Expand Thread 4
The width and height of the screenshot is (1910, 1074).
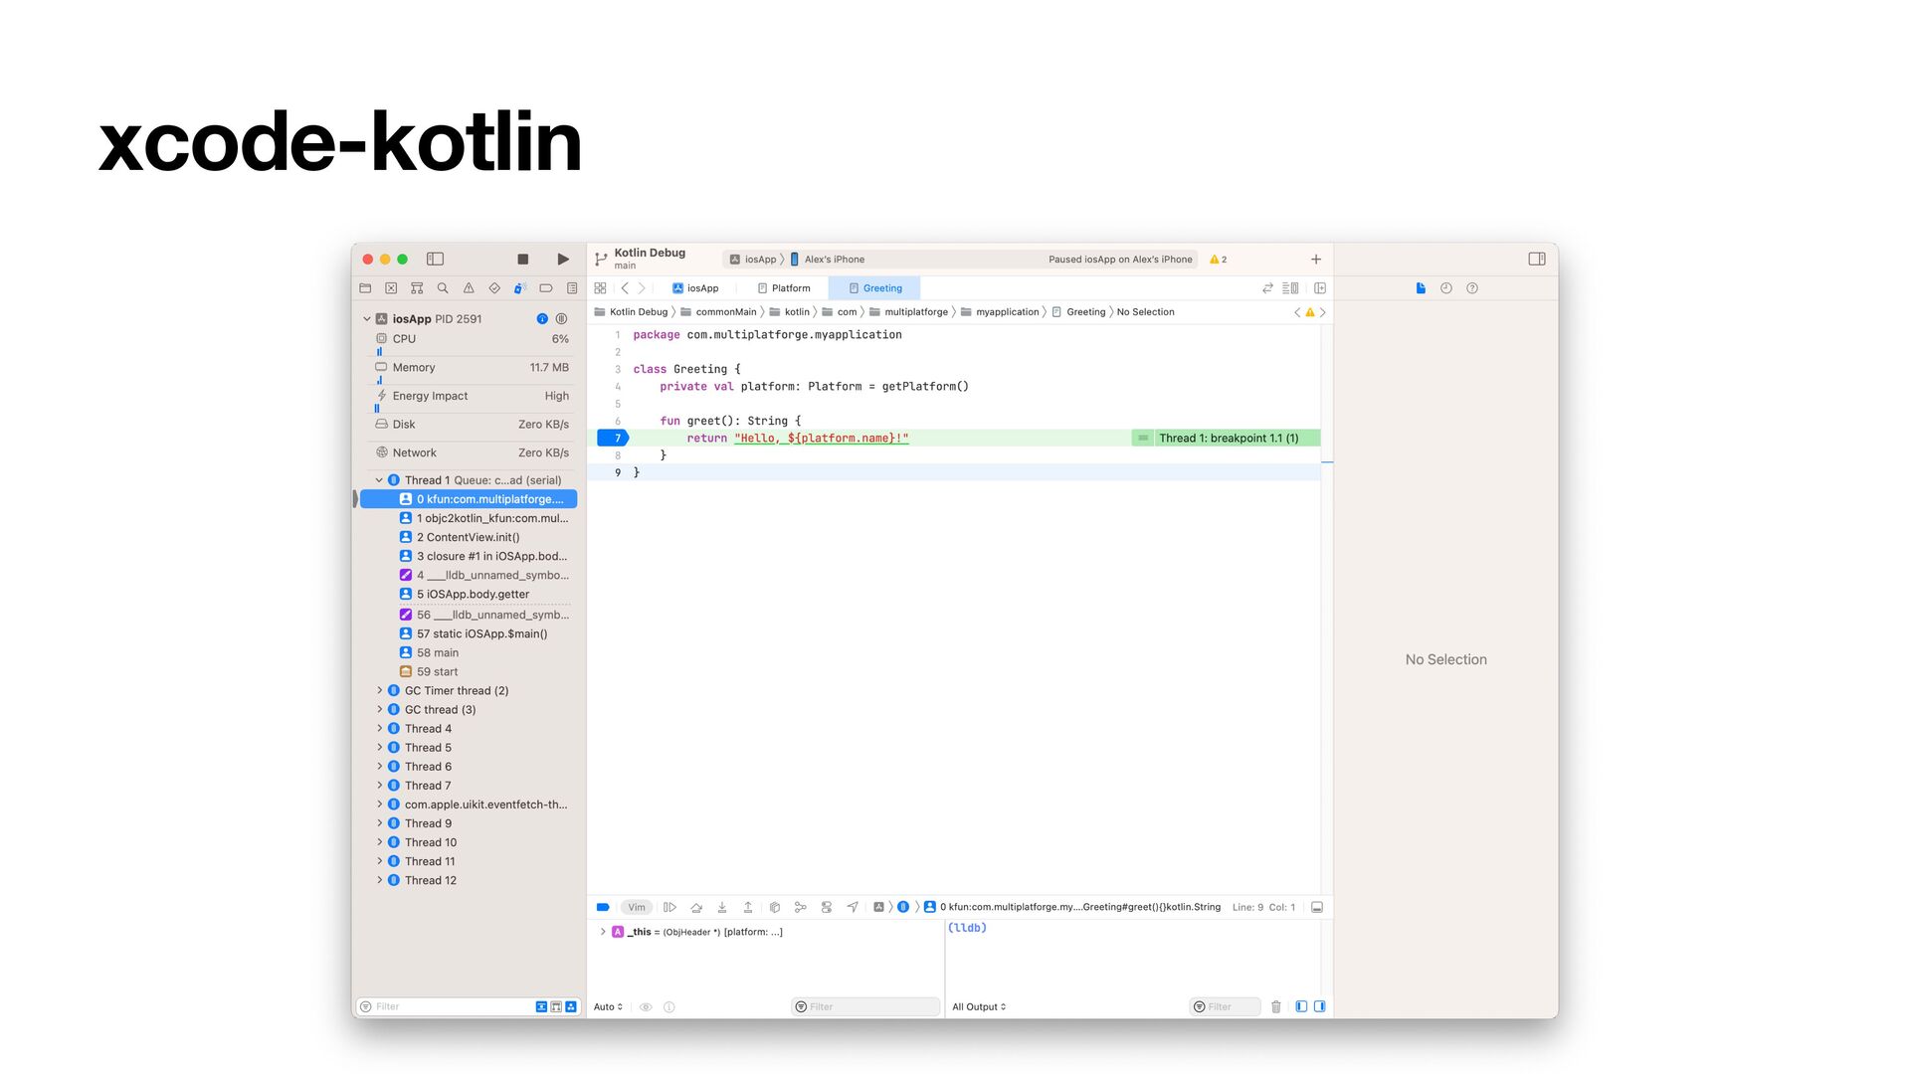point(379,729)
